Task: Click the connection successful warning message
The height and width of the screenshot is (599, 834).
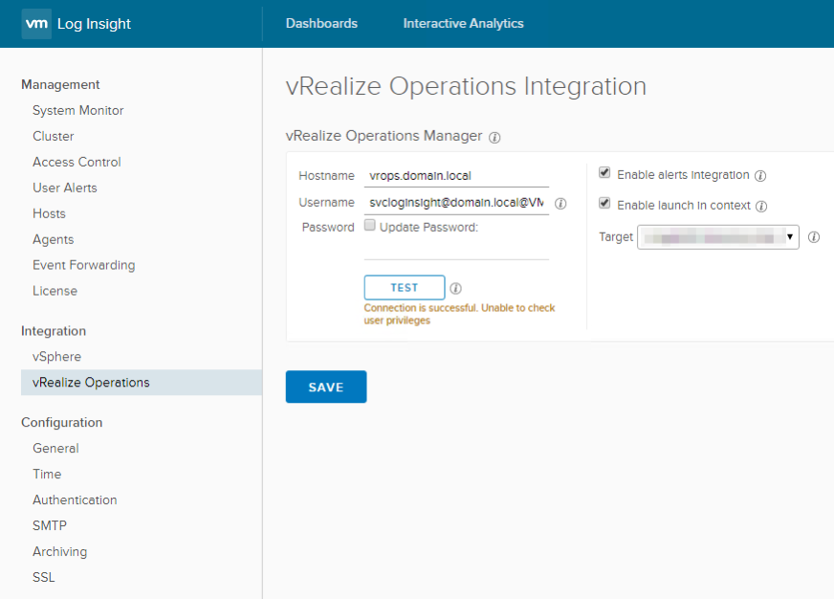Action: 459,315
